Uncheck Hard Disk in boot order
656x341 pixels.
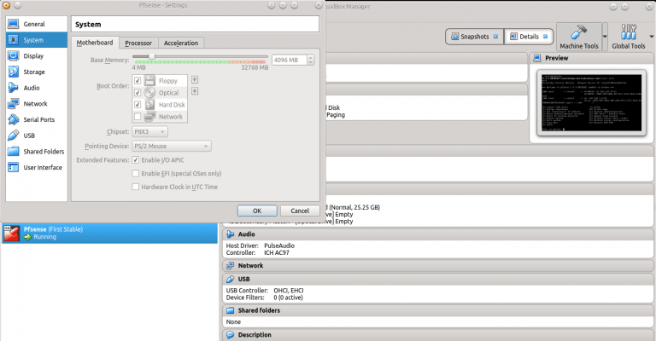click(138, 104)
